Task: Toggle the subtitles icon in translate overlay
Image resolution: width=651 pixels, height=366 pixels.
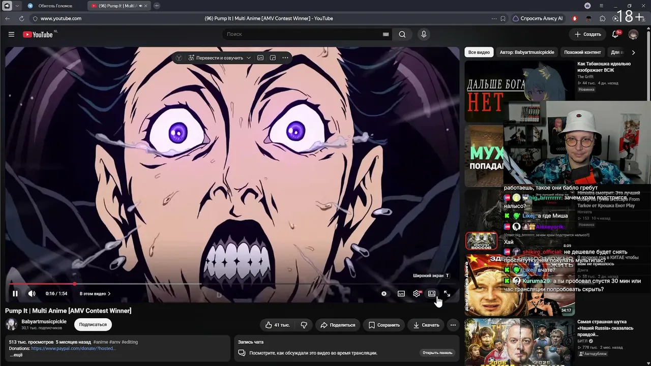Action: pos(260,58)
